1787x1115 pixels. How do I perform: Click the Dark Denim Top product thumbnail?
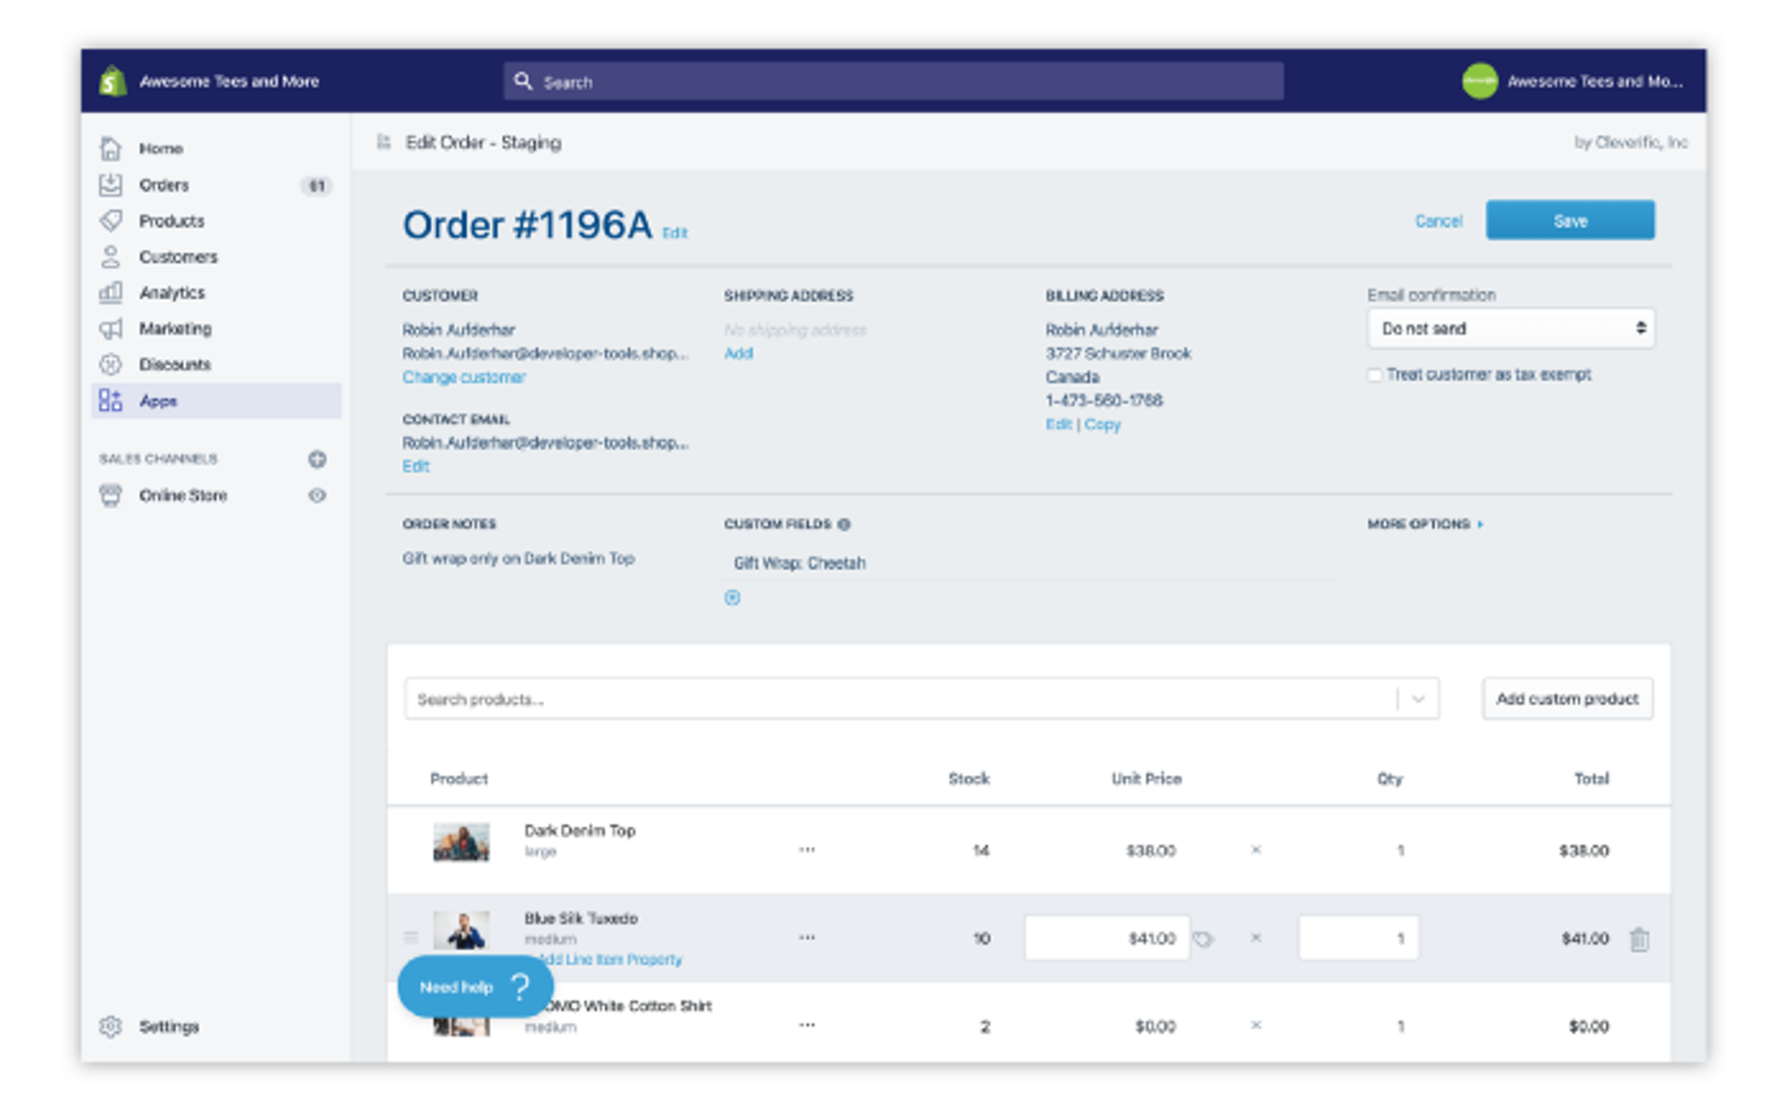[461, 841]
